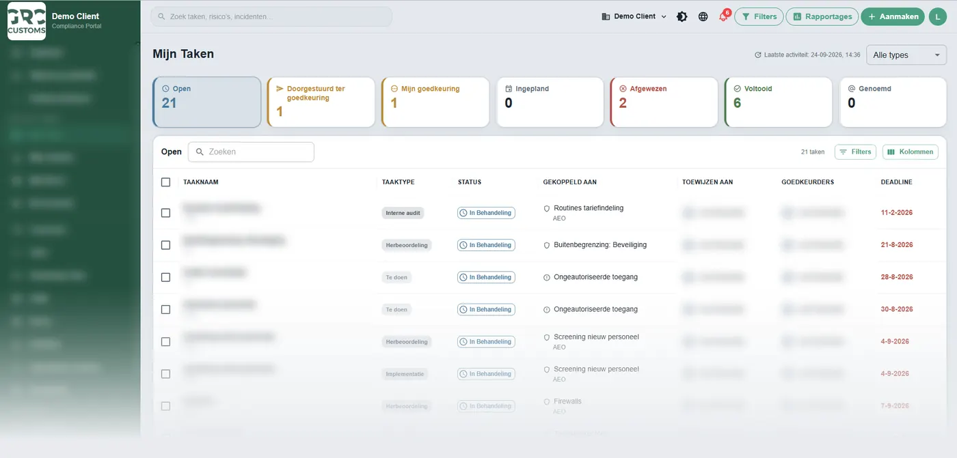Switch to the 'Open' tasks card
Viewport: 957px width, 458px height.
click(207, 102)
